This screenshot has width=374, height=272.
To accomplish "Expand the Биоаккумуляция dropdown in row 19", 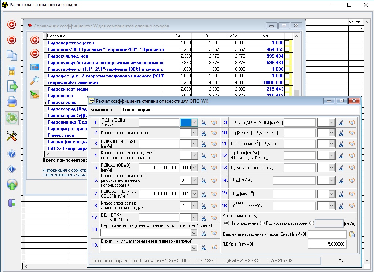I will pyautogui.click(x=194, y=248).
